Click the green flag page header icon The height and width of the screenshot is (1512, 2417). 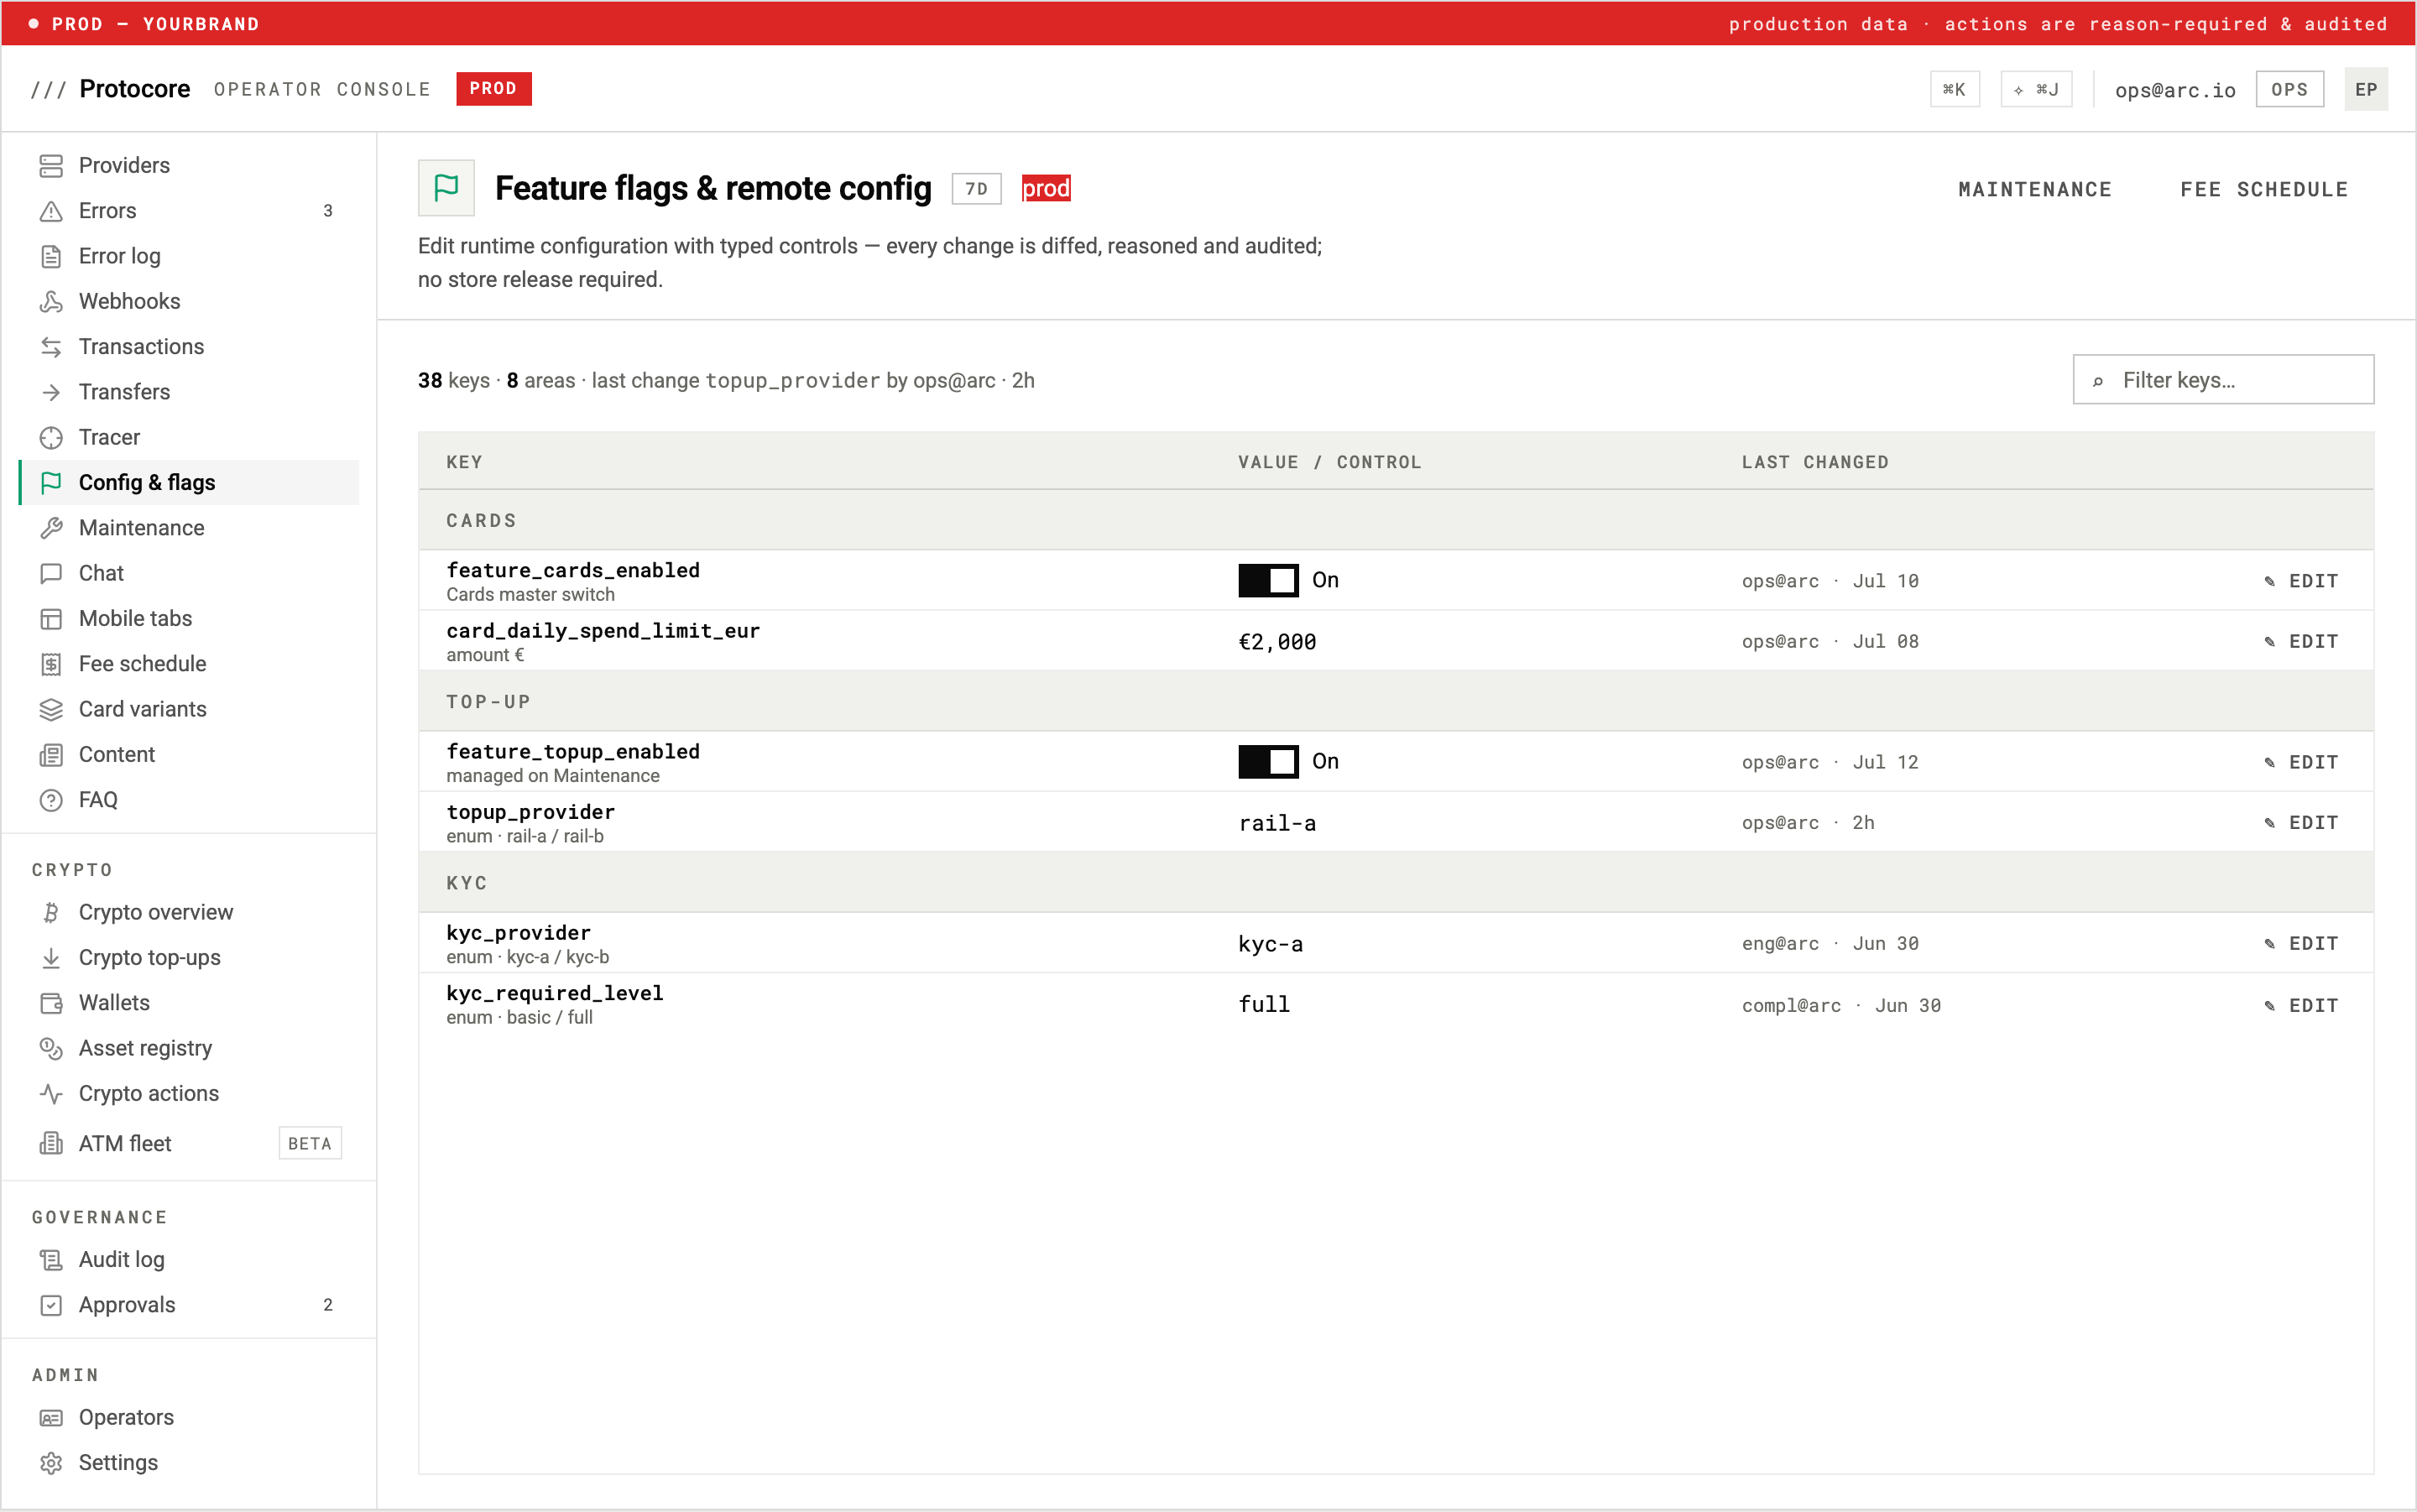tap(446, 188)
